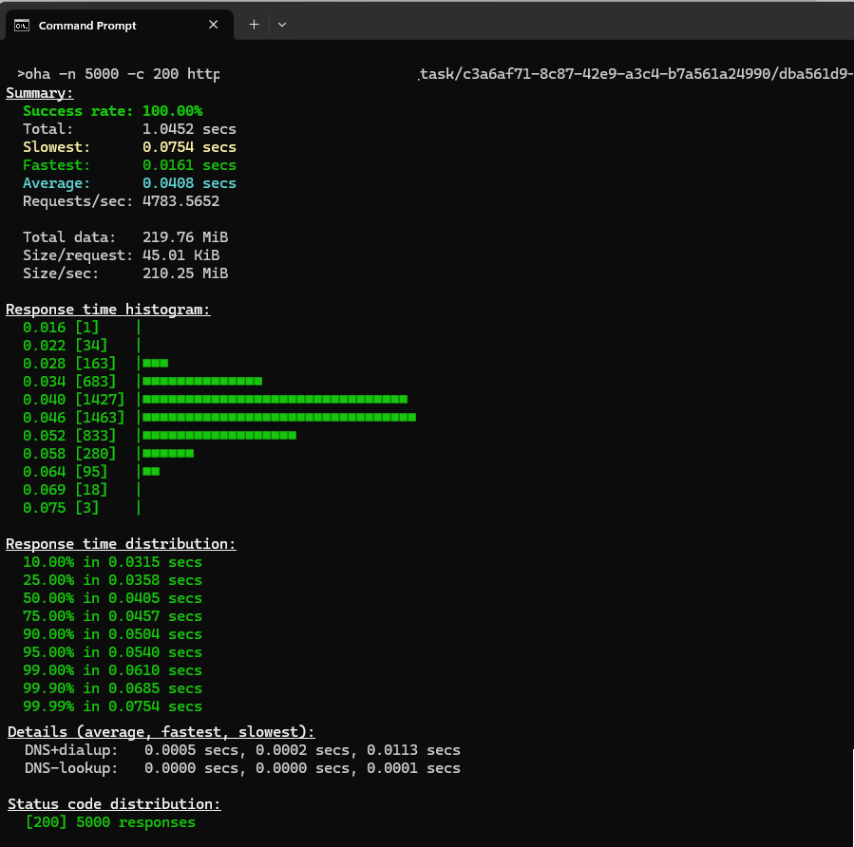This screenshot has height=847, width=854.
Task: Click '50.00% in 0.0405 secs' line
Action: [x=112, y=597]
